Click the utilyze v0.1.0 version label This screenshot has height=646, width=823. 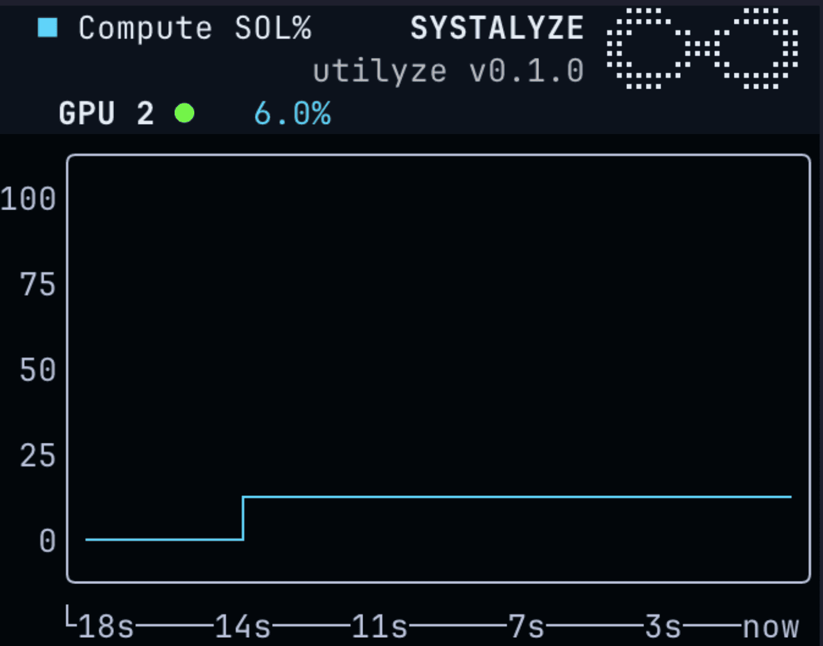[448, 71]
